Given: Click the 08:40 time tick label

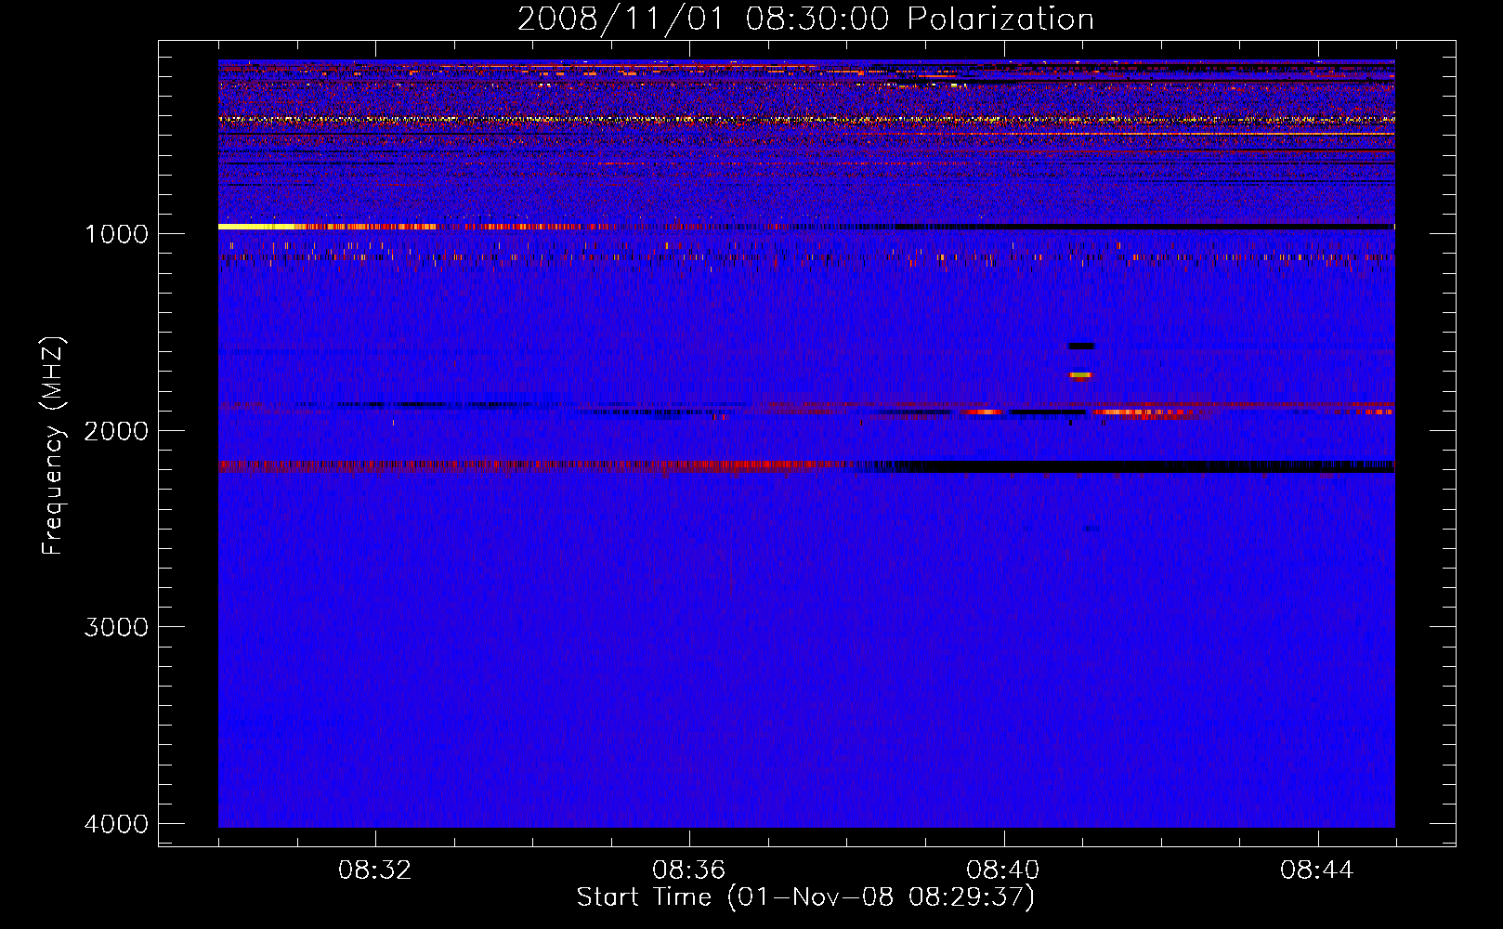Looking at the screenshot, I should 1003,870.
